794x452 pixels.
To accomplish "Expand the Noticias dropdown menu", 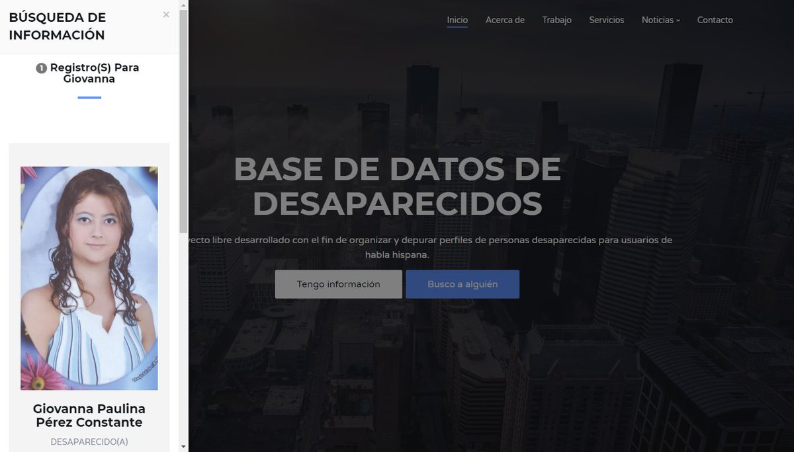I will coord(660,20).
